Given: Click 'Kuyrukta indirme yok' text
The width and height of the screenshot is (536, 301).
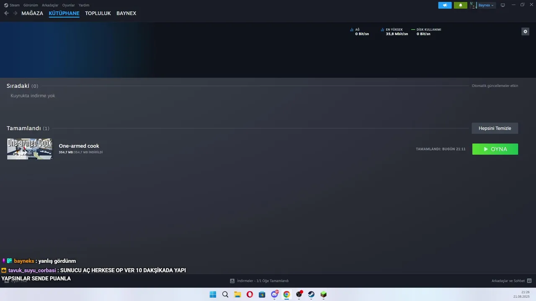Looking at the screenshot, I should click(x=33, y=96).
